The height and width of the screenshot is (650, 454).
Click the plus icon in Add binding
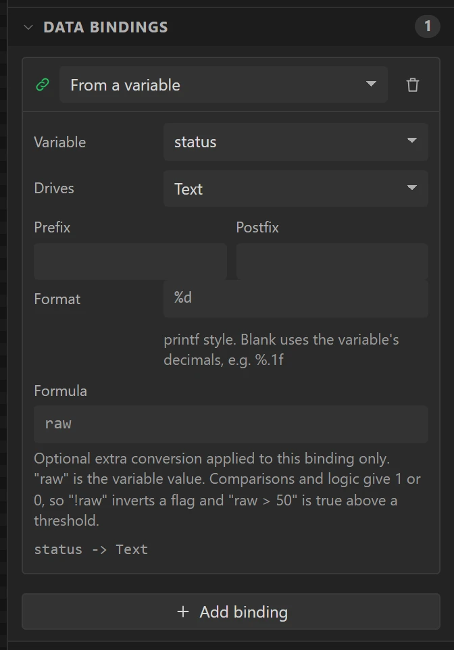pos(183,611)
